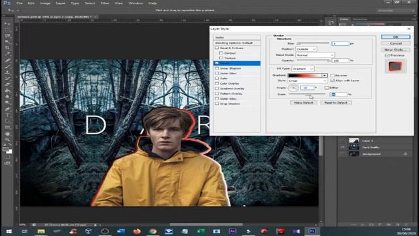Click the gradient Scale slider
The image size is (419, 236).
pyautogui.click(x=307, y=94)
